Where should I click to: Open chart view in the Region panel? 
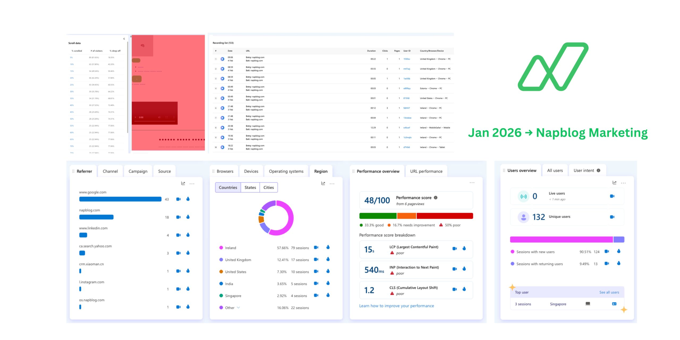coord(323,183)
